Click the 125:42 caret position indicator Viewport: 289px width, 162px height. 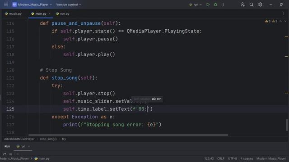(209, 159)
